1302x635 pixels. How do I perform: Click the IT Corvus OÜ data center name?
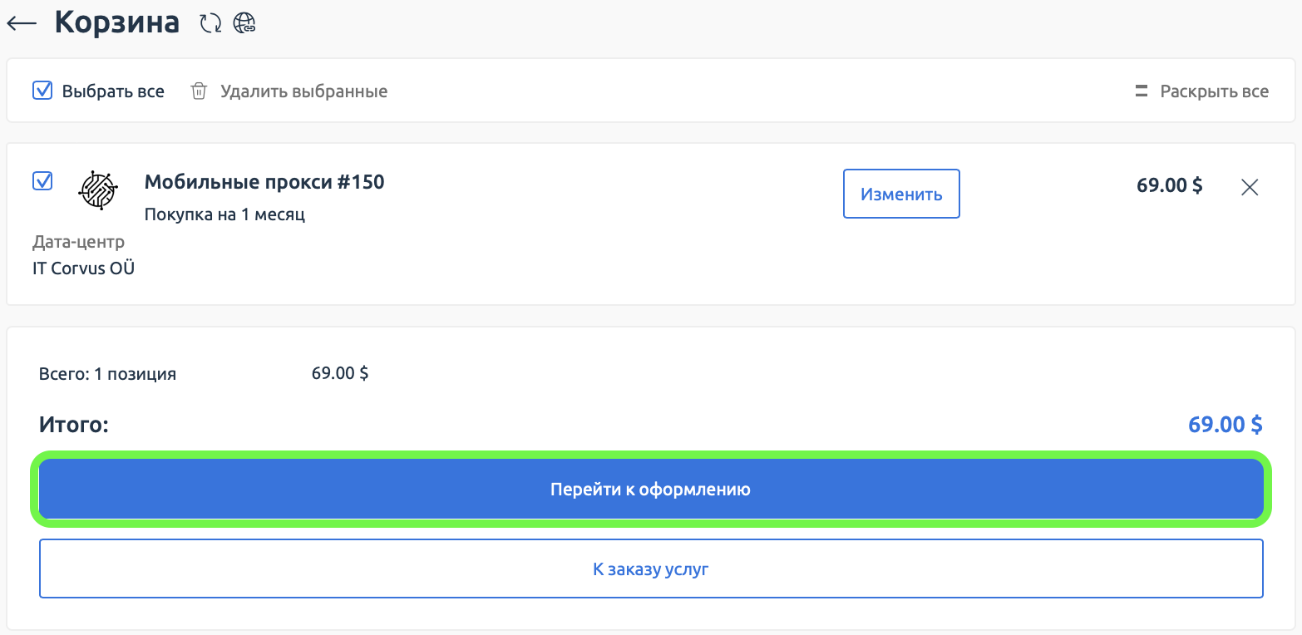pyautogui.click(x=83, y=268)
